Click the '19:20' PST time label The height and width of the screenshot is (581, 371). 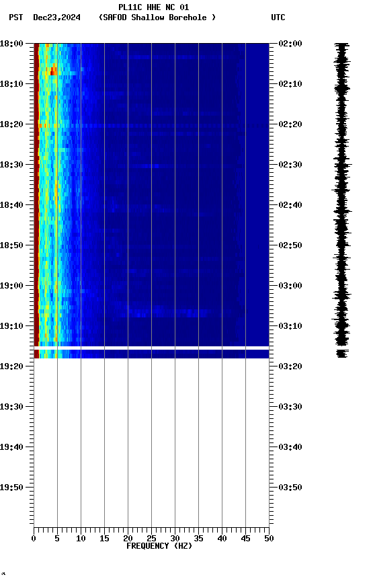click(x=11, y=366)
